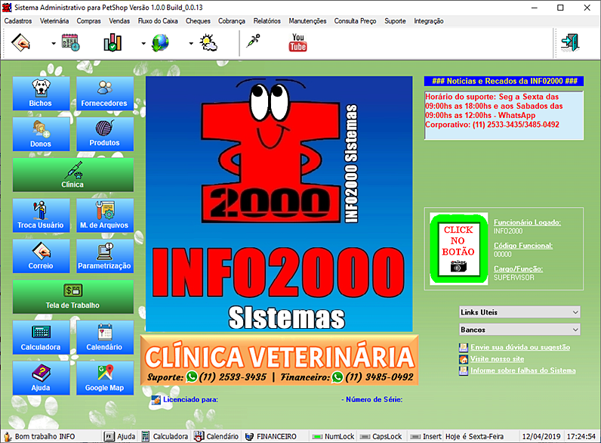Open the Produtos yarn ball tile

click(105, 134)
